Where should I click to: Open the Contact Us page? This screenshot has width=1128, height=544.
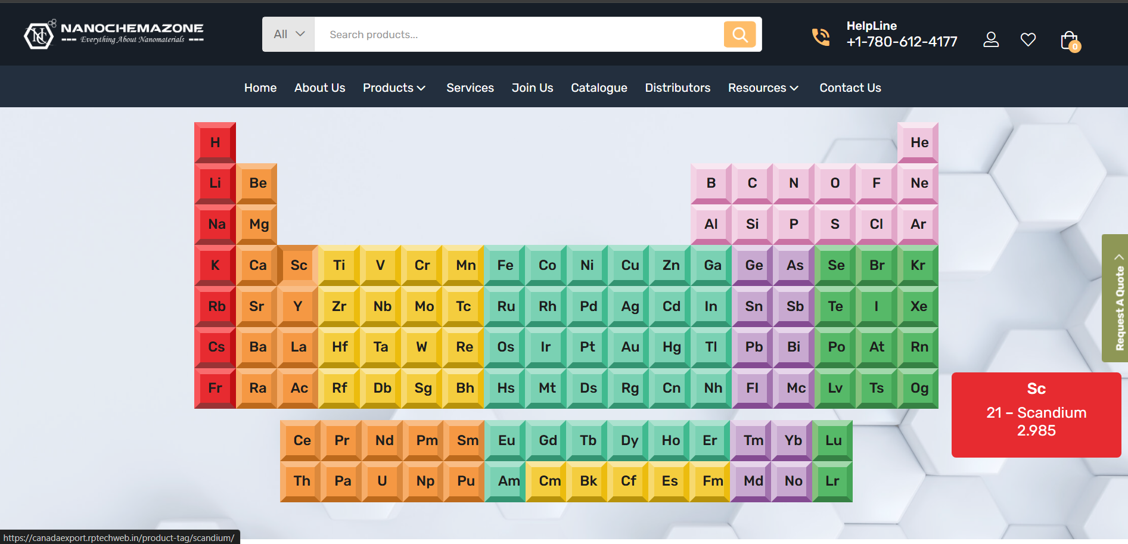click(x=850, y=88)
